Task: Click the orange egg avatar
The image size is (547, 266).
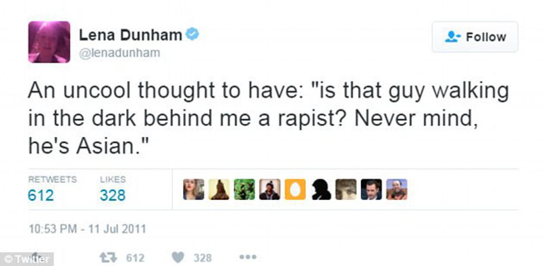Action: (x=295, y=189)
